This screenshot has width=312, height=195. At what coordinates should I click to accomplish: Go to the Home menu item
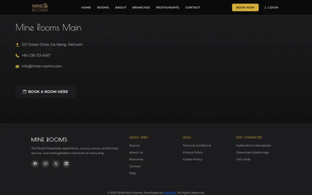click(x=86, y=8)
